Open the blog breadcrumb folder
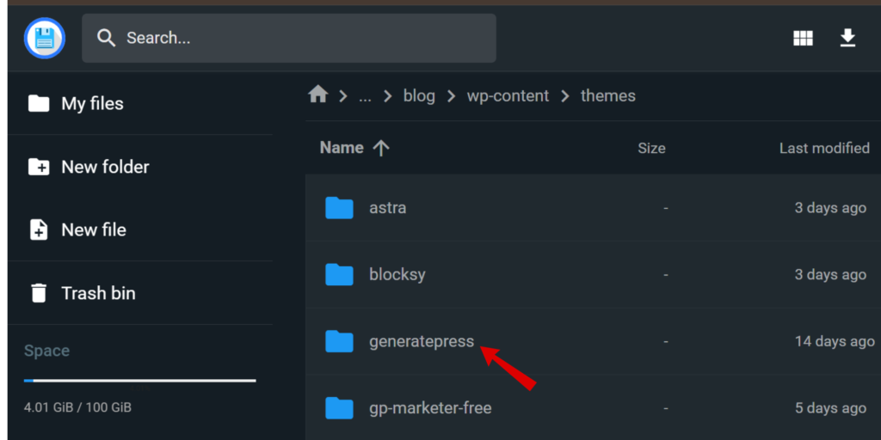Viewport: 881px width, 440px height. click(x=419, y=96)
